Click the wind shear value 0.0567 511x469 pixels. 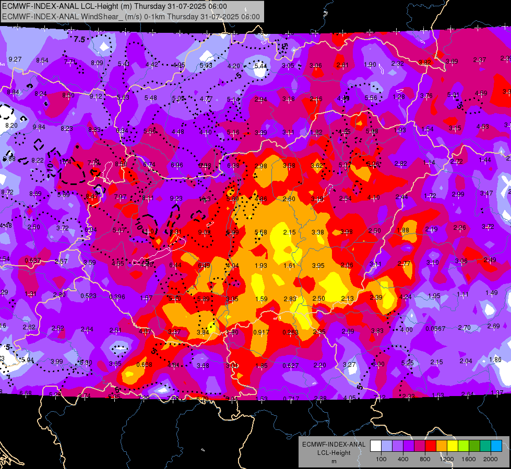tap(435, 329)
